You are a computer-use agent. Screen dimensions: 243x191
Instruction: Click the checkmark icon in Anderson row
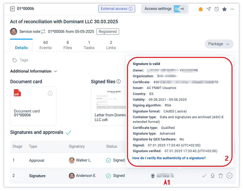204,176
